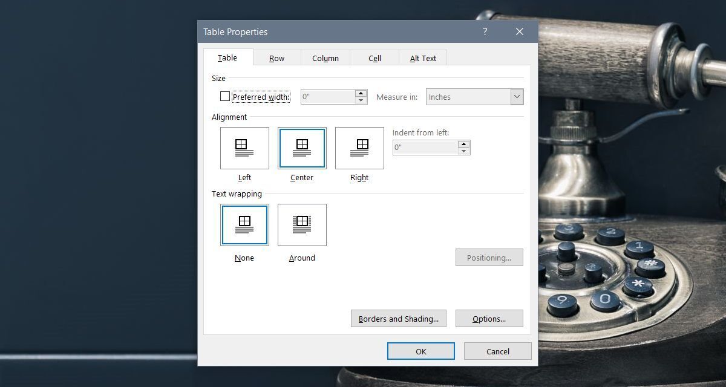
Task: Click the Help question mark icon
Action: [485, 32]
